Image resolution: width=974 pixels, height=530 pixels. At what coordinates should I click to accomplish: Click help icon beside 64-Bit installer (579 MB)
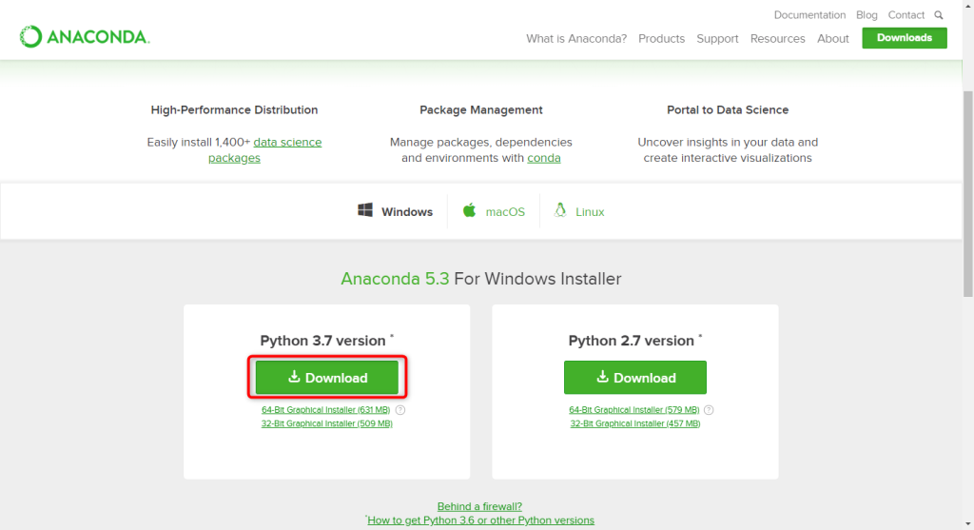[709, 410]
